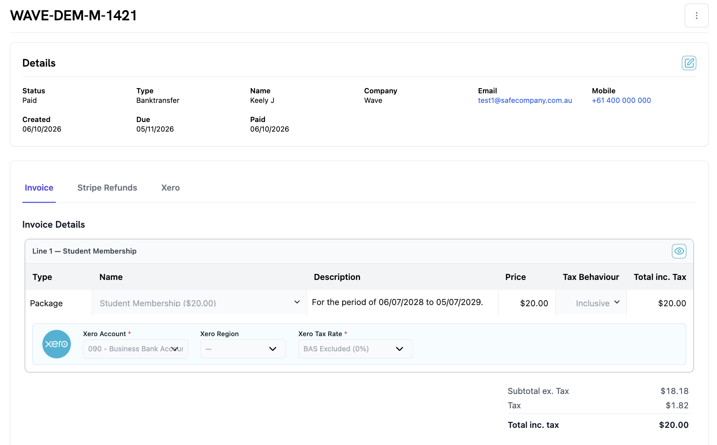Screen dimensions: 717x445
Task: Click the Company value Wave
Action: tap(373, 100)
